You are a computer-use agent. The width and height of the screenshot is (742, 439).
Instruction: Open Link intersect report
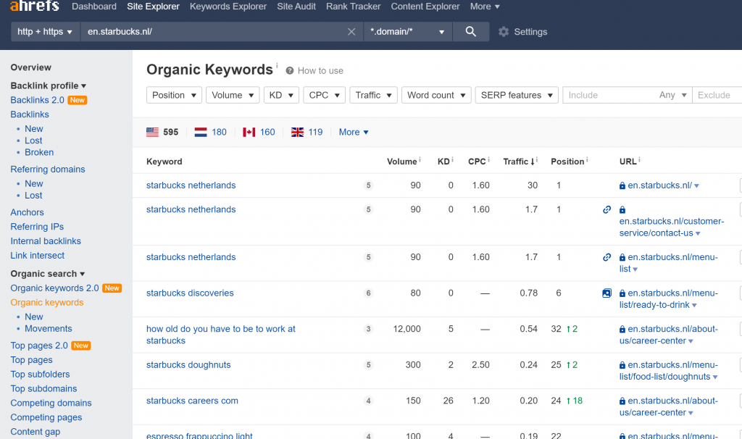(38, 255)
